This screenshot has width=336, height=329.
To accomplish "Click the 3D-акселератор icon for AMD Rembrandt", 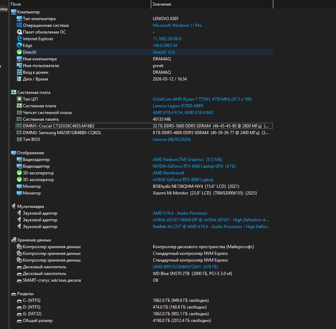I will 19,173.
